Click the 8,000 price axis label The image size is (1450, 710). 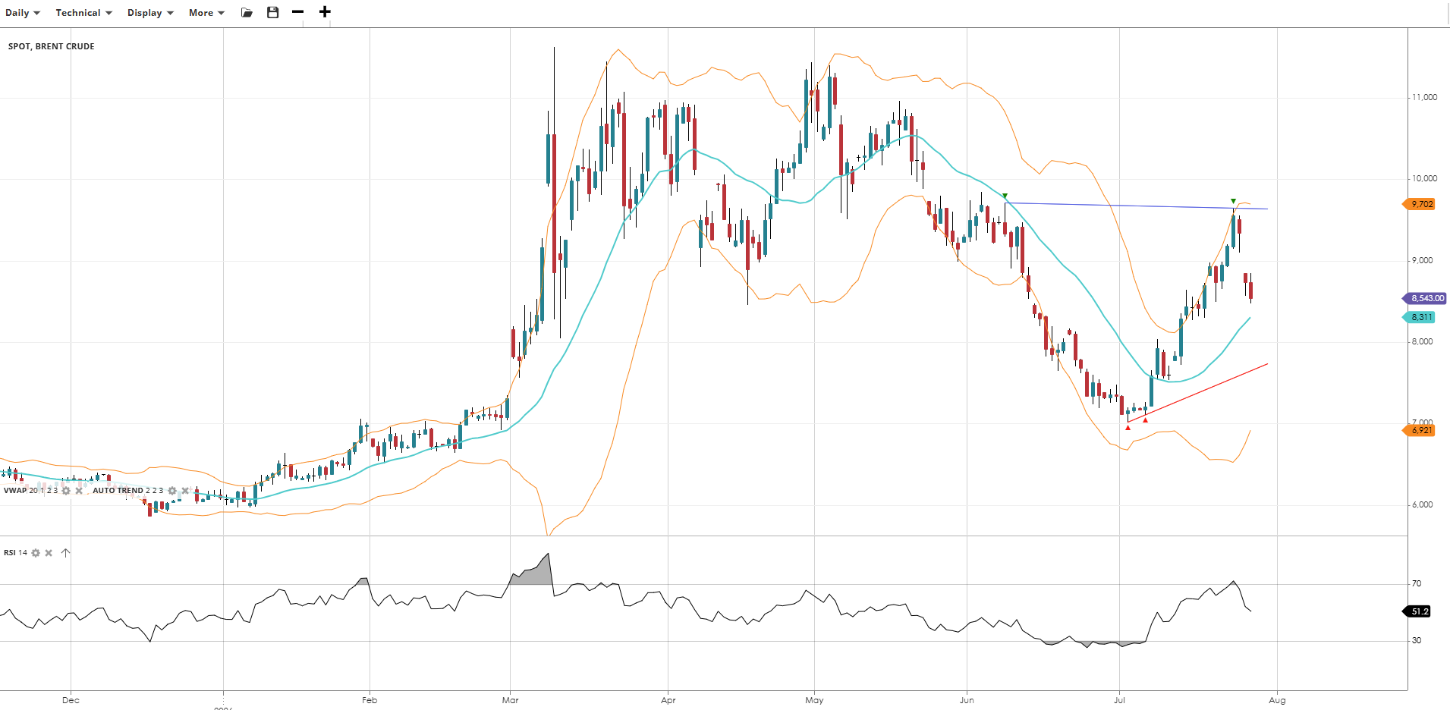click(x=1422, y=341)
